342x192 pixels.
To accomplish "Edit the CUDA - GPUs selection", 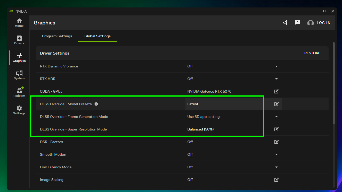I will (x=276, y=91).
